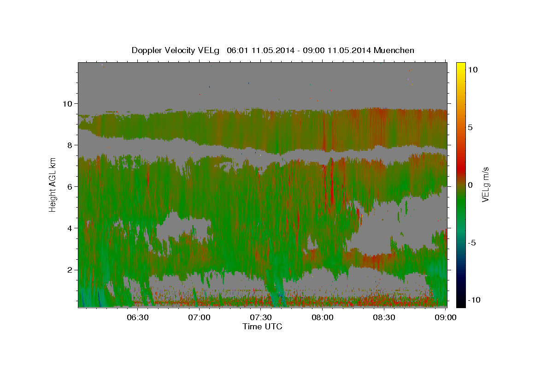Click the '06:30' time axis label

click(138, 317)
